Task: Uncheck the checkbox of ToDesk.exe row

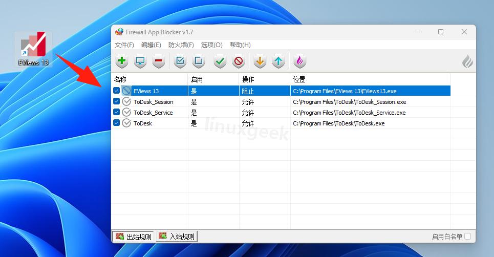Action: pyautogui.click(x=116, y=123)
